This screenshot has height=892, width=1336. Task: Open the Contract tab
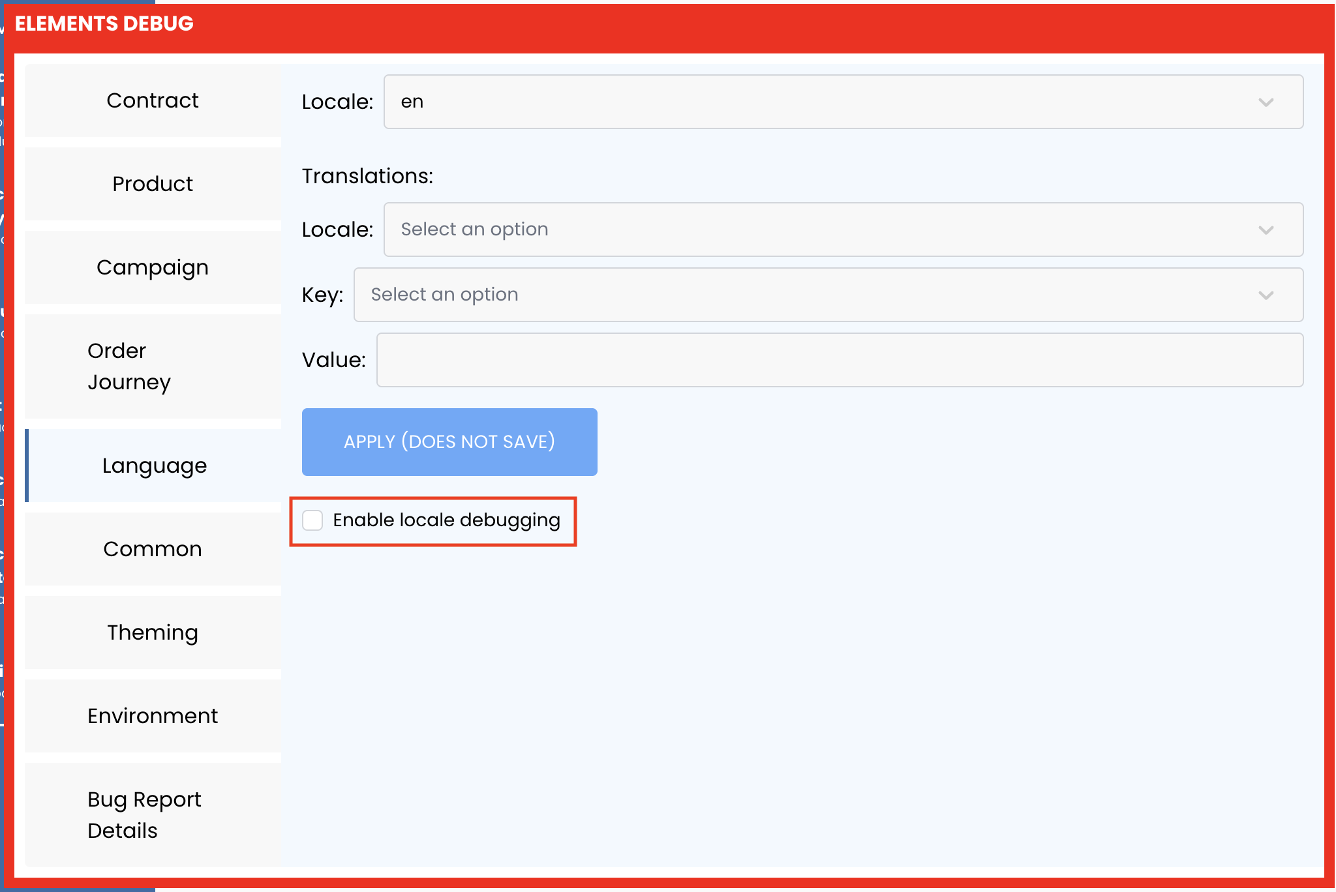click(x=153, y=100)
